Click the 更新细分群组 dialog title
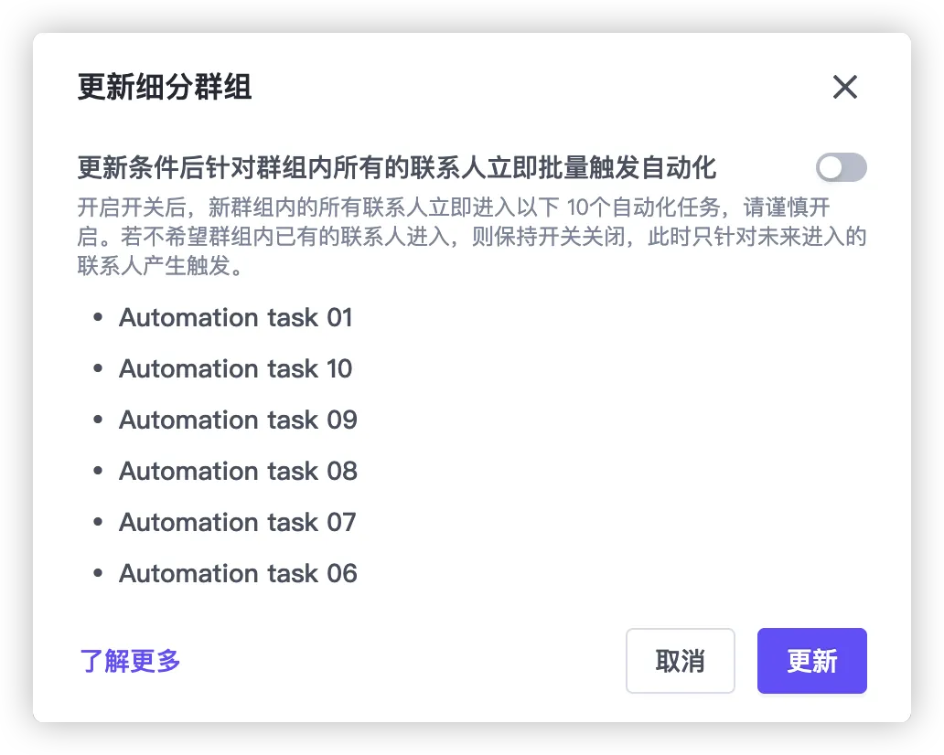 (x=165, y=88)
